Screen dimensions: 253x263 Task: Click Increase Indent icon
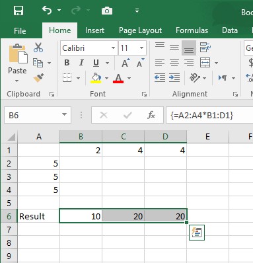(x=174, y=78)
